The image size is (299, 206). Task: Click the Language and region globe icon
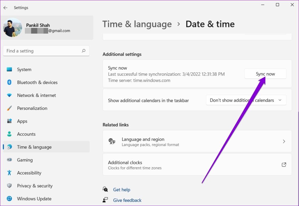click(112, 141)
